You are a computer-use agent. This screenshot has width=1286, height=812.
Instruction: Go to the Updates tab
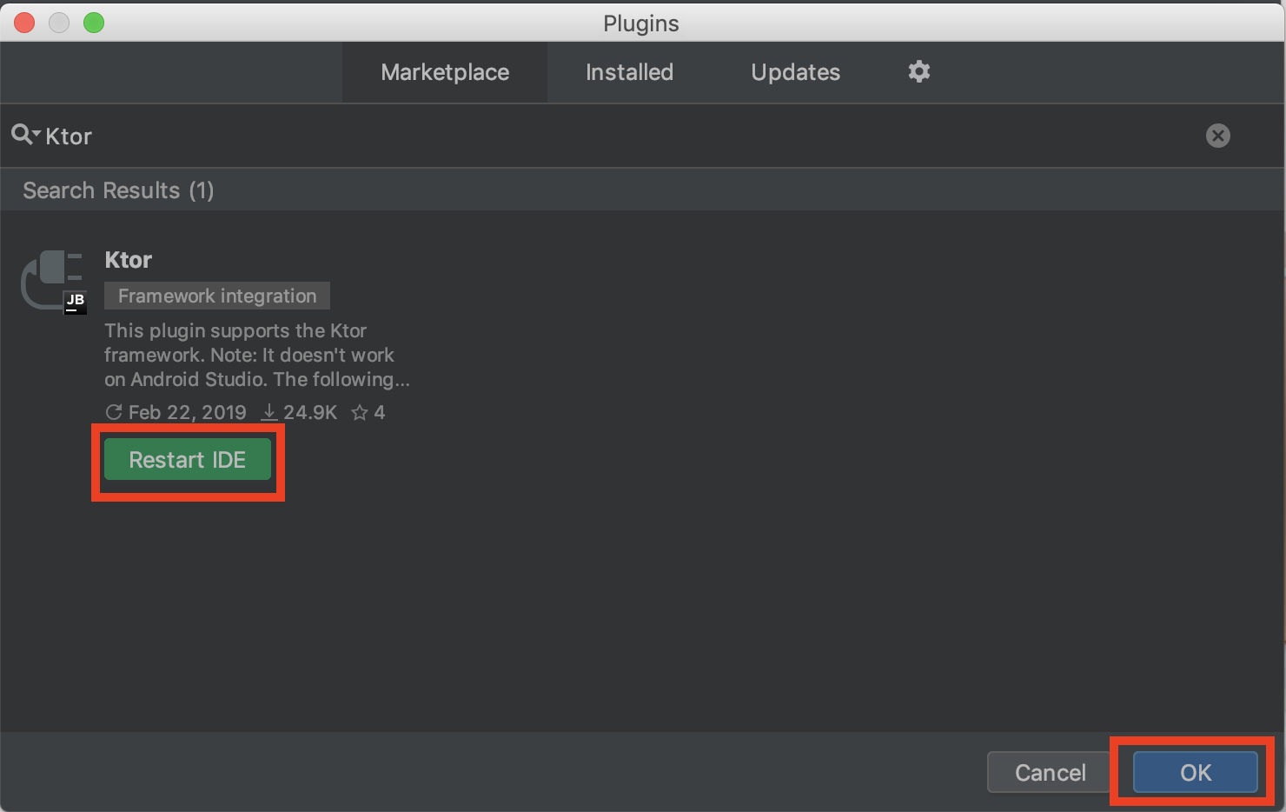pos(795,72)
